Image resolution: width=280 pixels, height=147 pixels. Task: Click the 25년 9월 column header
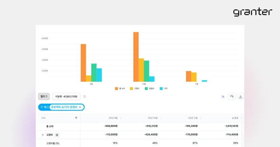113,118
